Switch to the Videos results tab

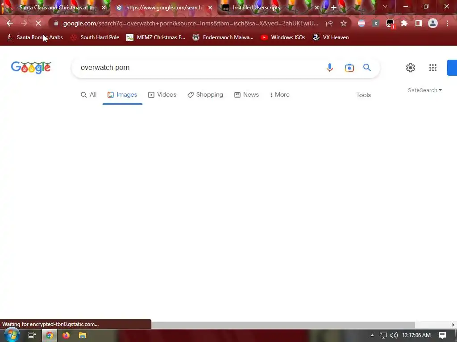click(x=162, y=94)
